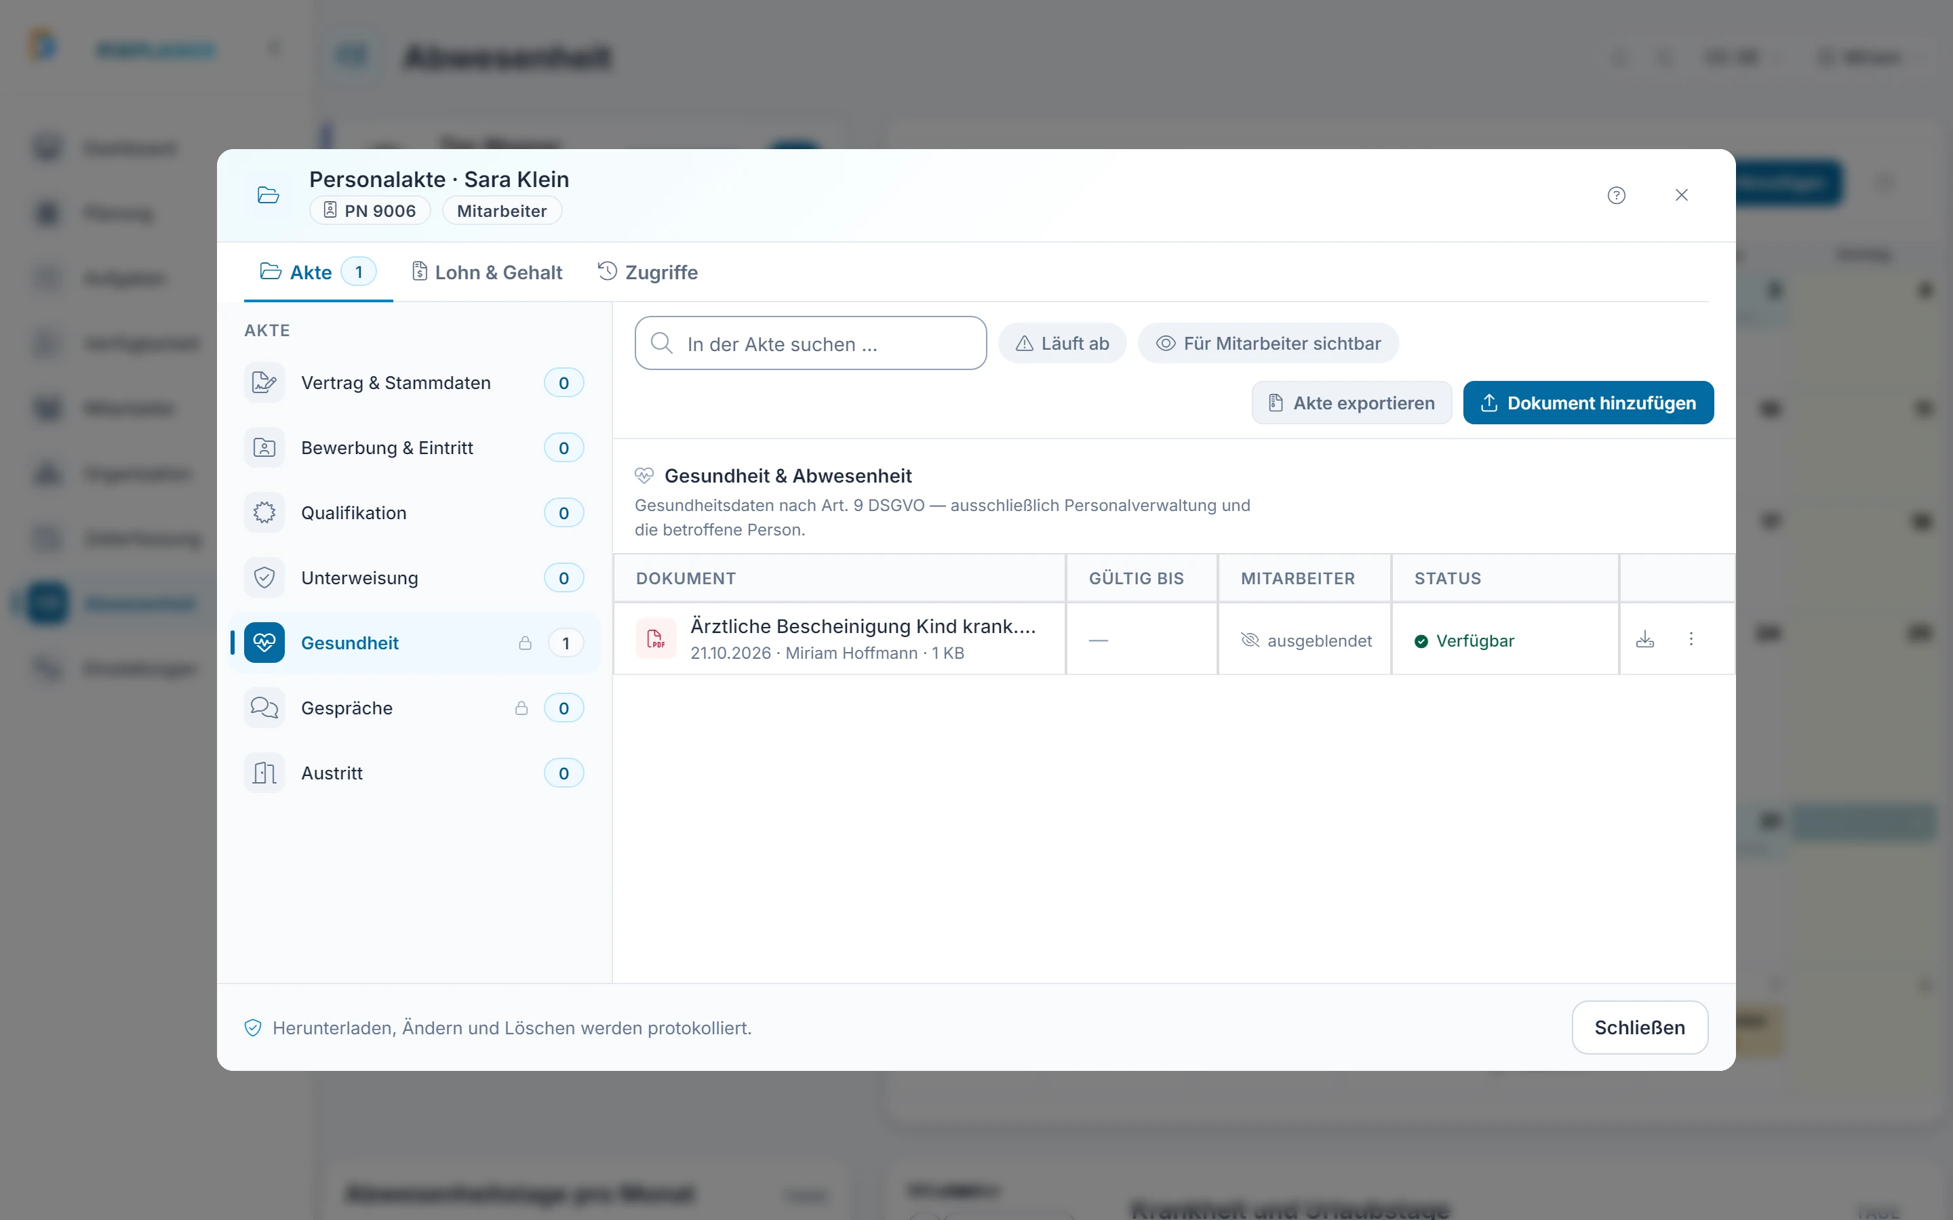The height and width of the screenshot is (1220, 1953).
Task: Toggle Für Mitarbeiter sichtbar filter
Action: point(1268,344)
